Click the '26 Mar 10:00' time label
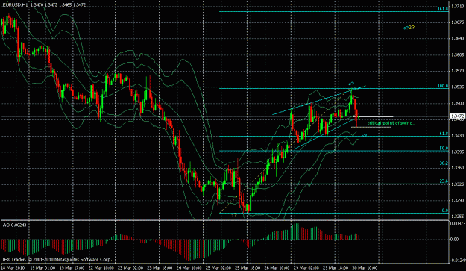Image resolution: width=466 pixels, height=271 pixels. [x=277, y=267]
